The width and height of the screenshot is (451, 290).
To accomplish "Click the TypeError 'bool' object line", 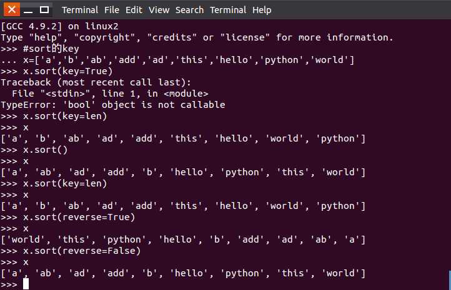I will pyautogui.click(x=112, y=105).
